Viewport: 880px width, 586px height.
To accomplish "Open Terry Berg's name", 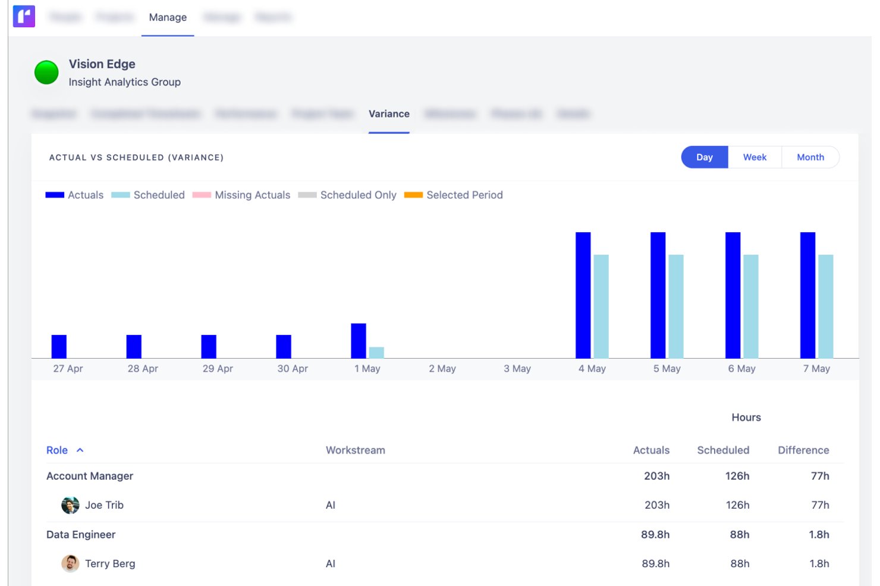I will 110,563.
